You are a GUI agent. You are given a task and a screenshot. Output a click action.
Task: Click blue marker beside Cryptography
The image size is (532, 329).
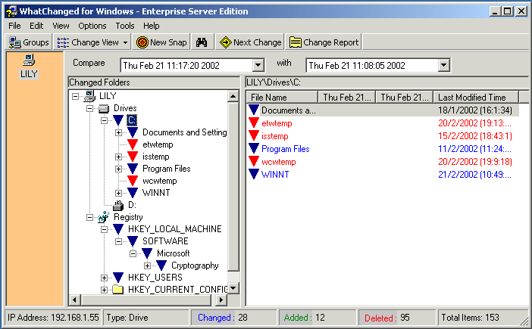[x=161, y=265]
